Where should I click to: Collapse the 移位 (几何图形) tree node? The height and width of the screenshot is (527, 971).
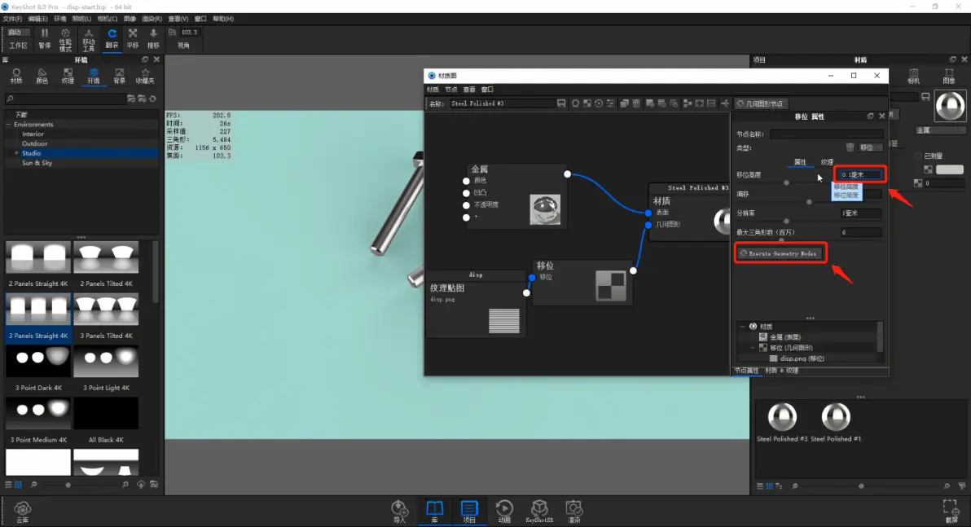point(753,348)
